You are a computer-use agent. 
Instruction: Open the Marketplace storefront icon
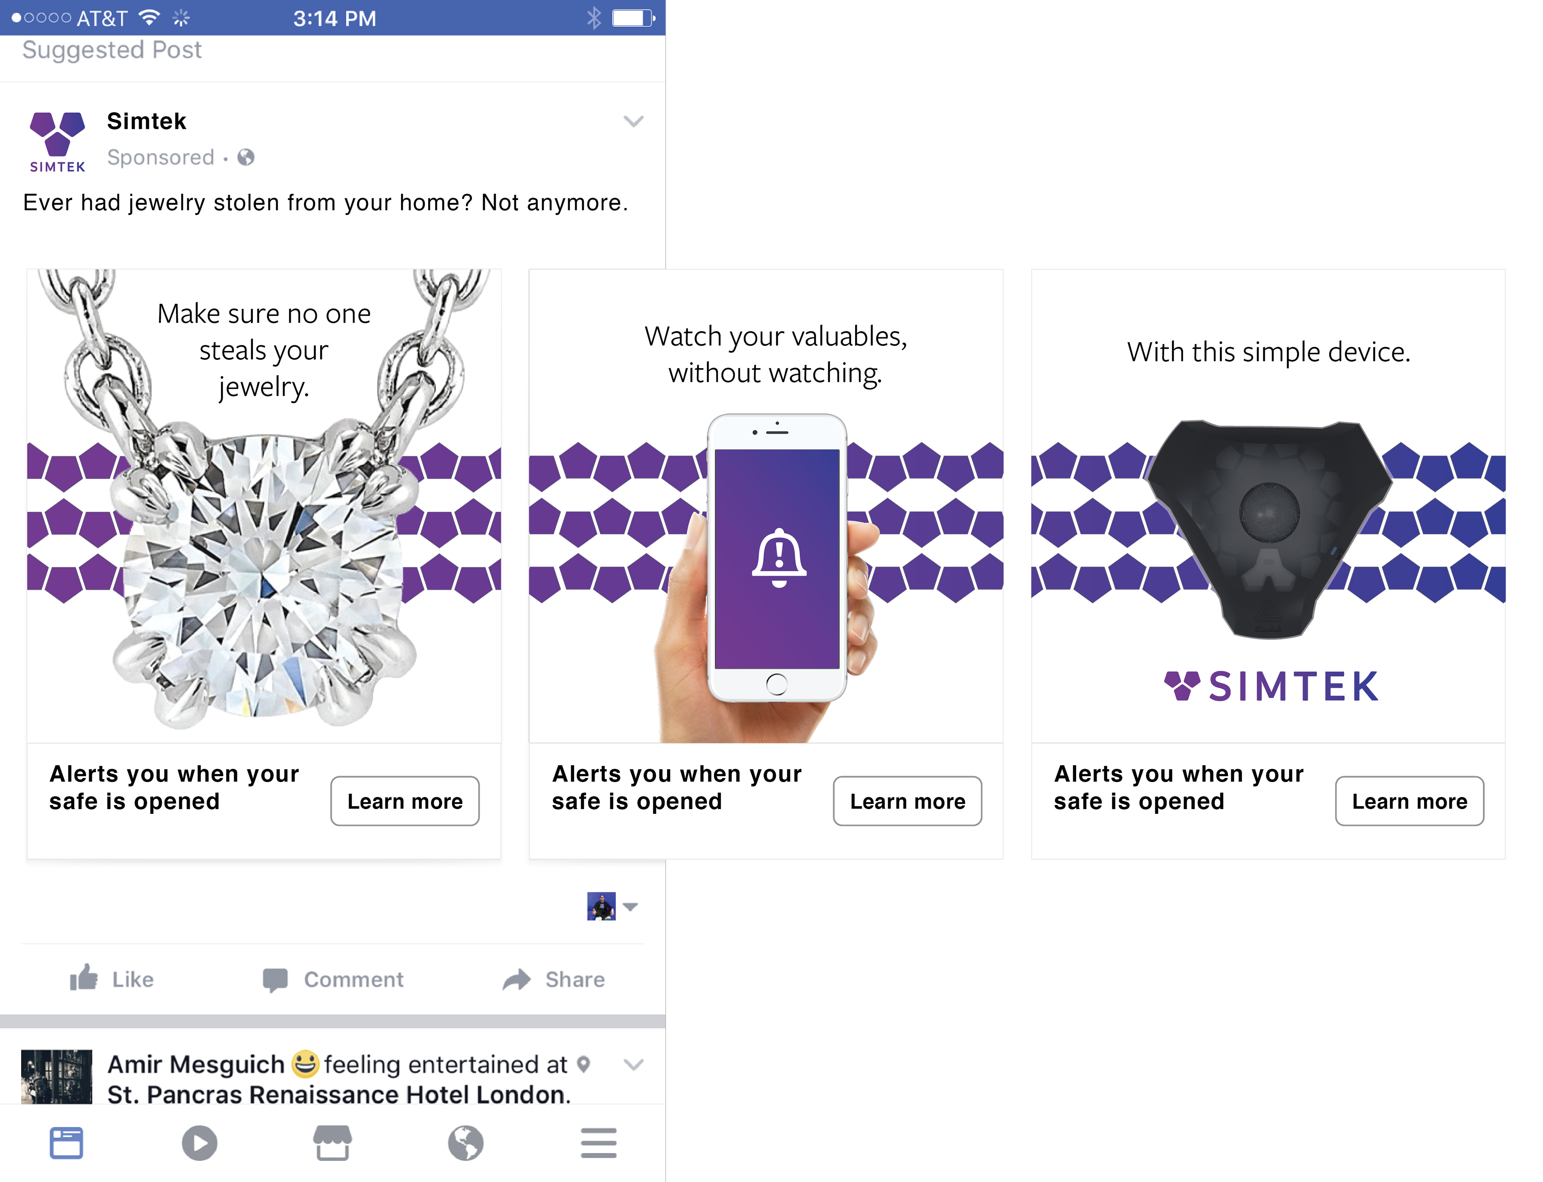click(332, 1143)
